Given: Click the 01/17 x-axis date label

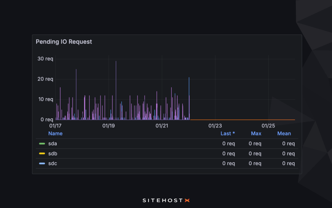Looking at the screenshot, I should coord(56,126).
